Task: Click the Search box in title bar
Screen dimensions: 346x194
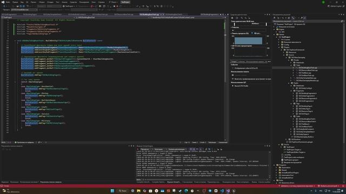Action: pos(114,2)
